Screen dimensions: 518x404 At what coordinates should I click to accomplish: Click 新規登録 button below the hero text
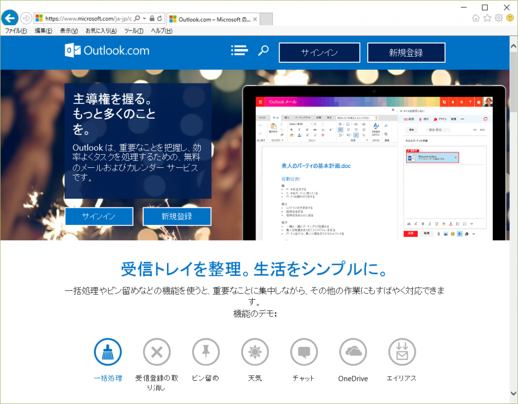pyautogui.click(x=177, y=216)
